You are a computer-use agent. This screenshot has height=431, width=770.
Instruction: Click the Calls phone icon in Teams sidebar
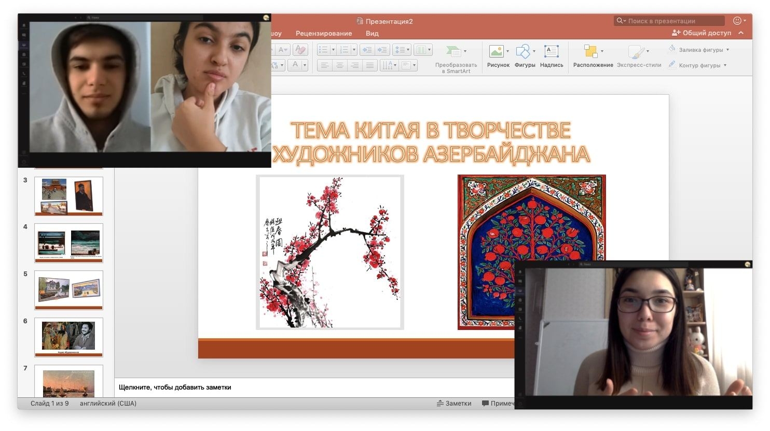point(24,74)
